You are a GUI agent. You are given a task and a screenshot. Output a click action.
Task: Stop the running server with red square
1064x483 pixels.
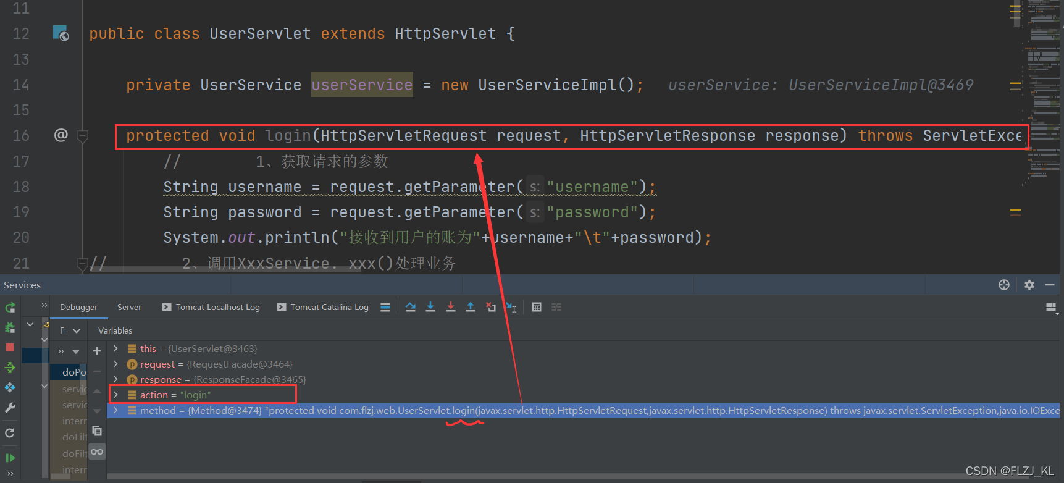(10, 347)
